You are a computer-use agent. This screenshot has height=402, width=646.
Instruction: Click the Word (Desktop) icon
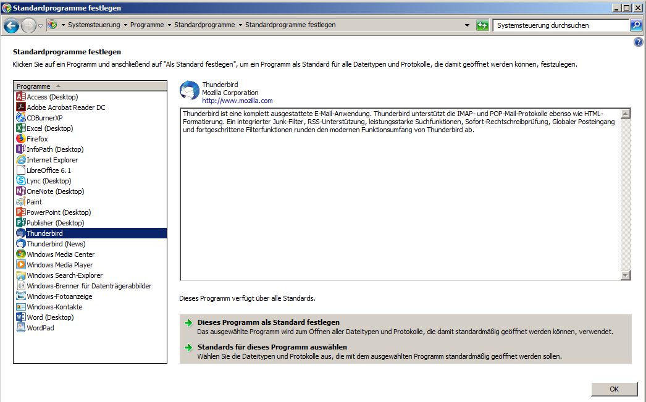(20, 317)
